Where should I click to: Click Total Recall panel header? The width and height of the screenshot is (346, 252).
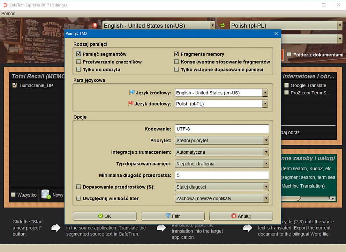point(38,76)
